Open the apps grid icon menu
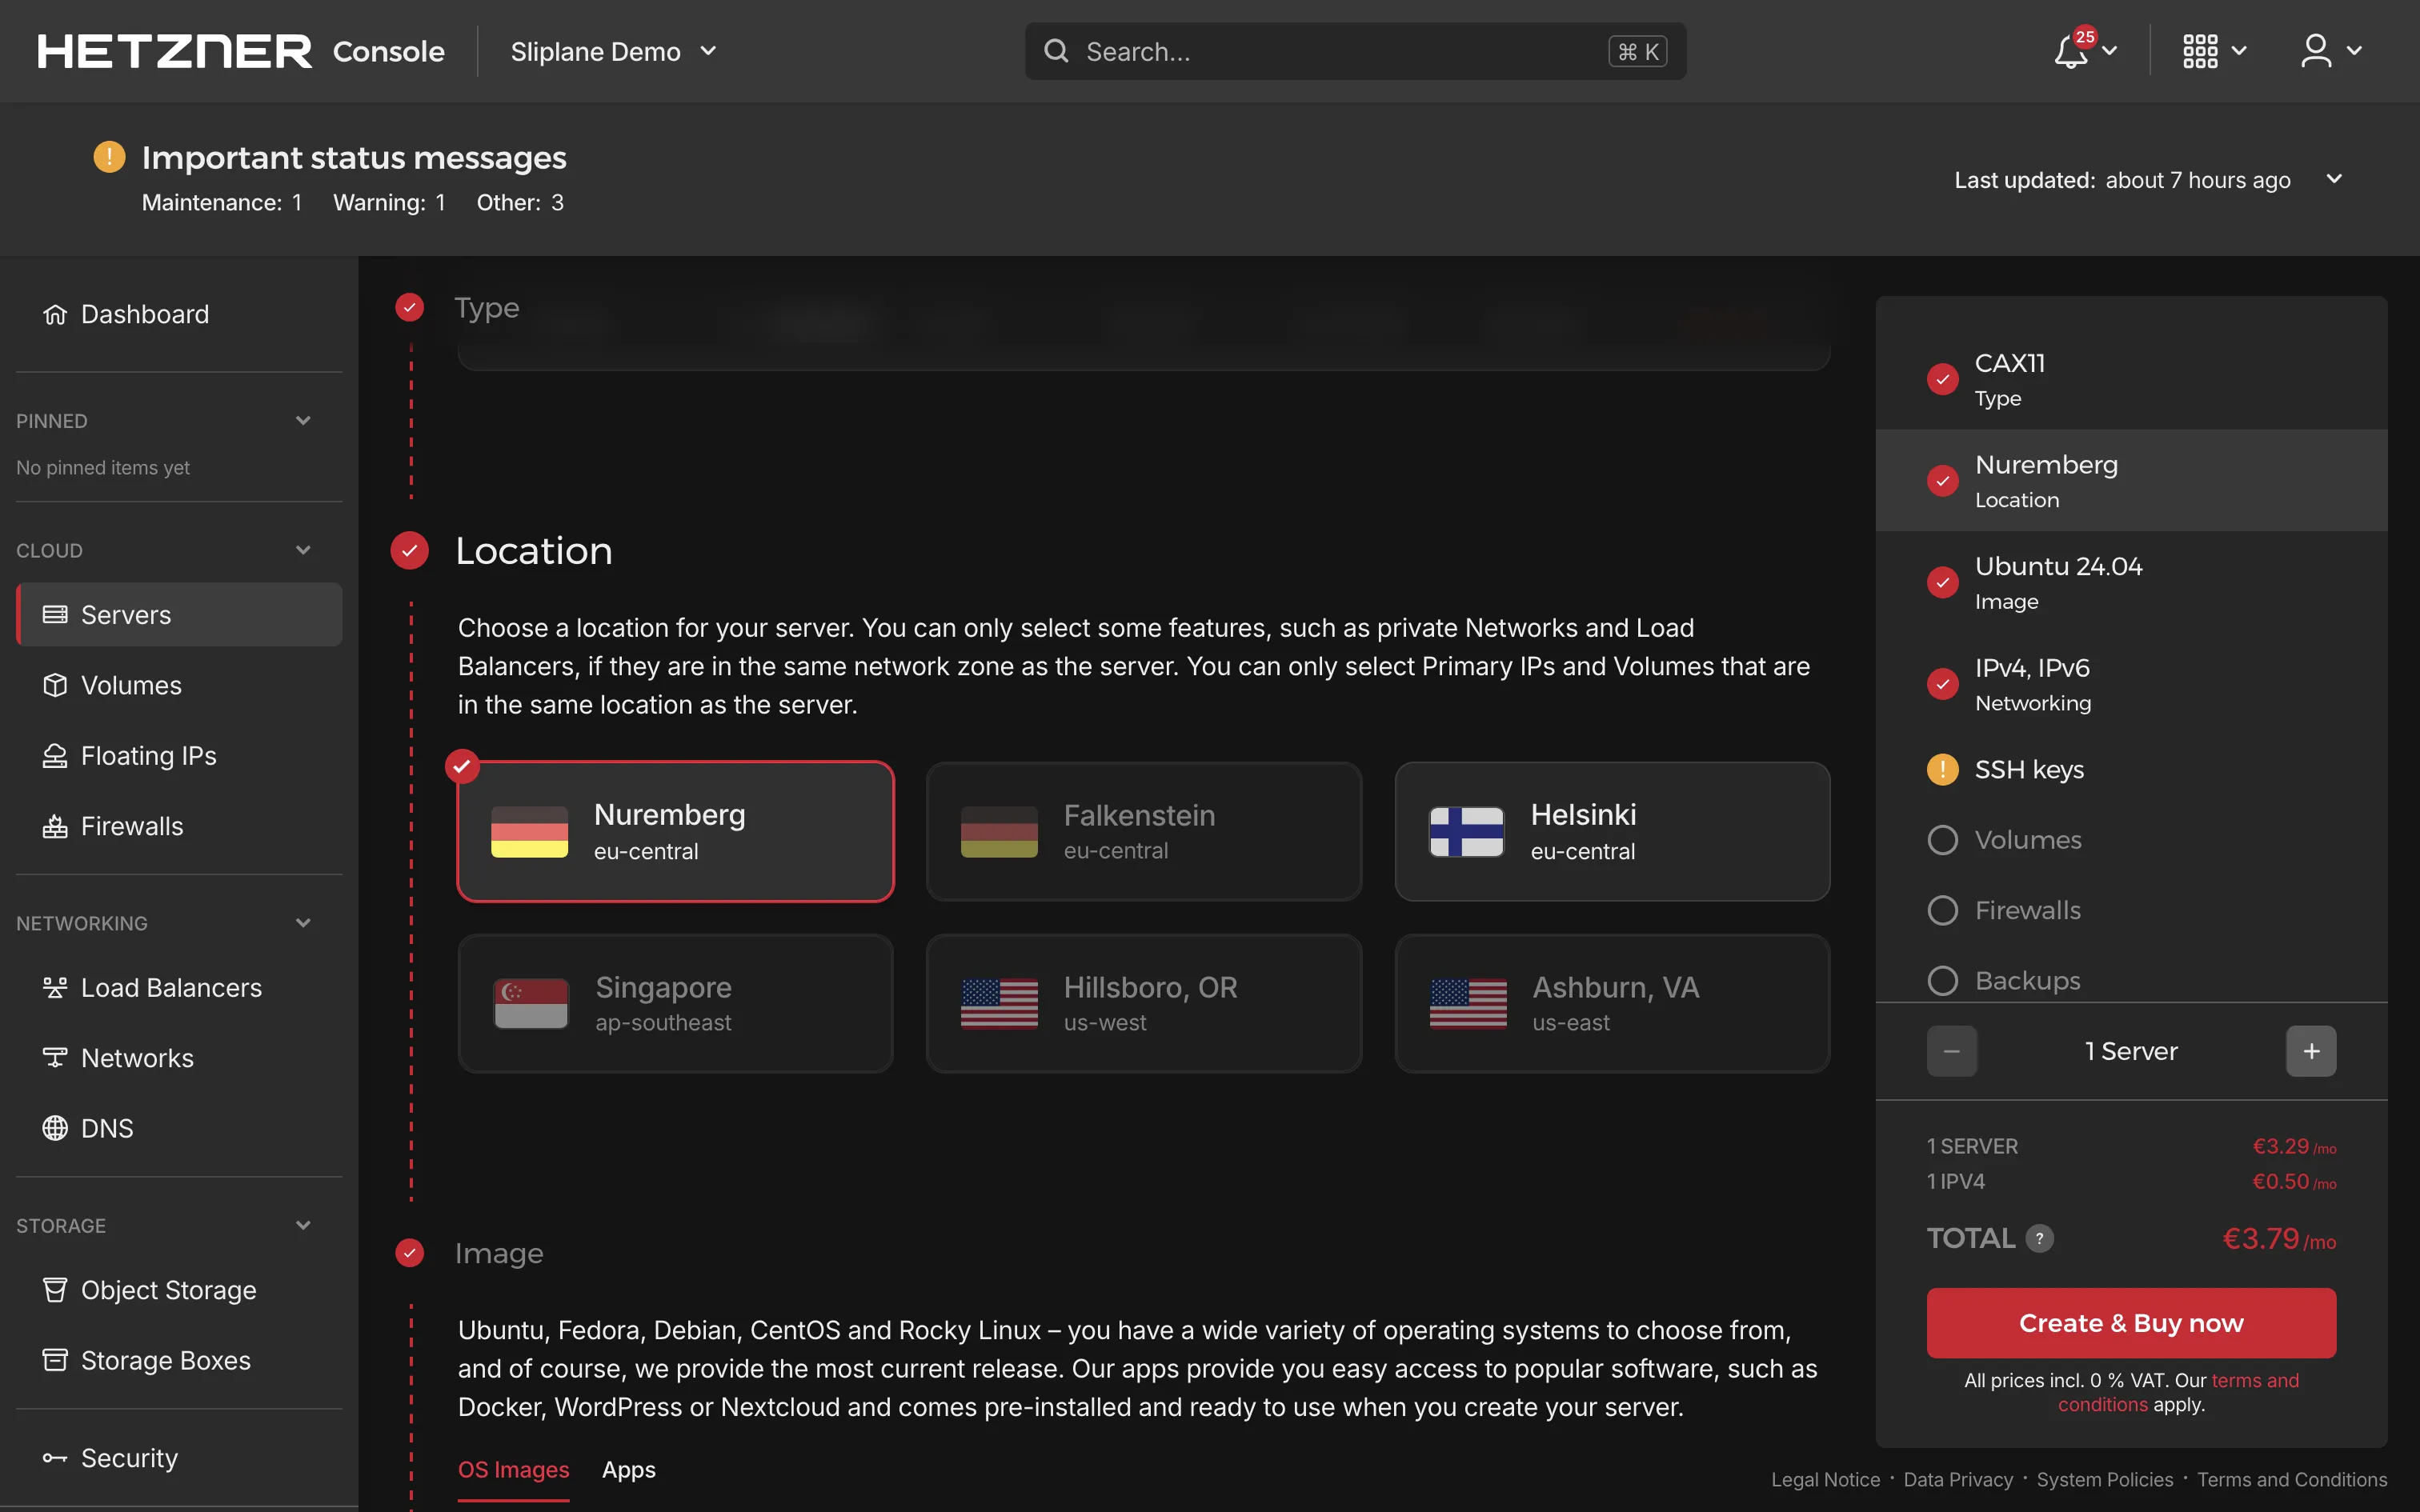Screen dimensions: 2420x1512 pyautogui.click(x=2200, y=51)
